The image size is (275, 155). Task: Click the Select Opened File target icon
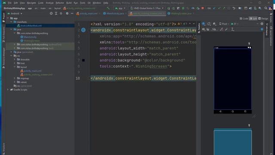pyautogui.click(x=51, y=13)
